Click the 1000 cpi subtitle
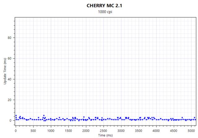 tap(105, 12)
